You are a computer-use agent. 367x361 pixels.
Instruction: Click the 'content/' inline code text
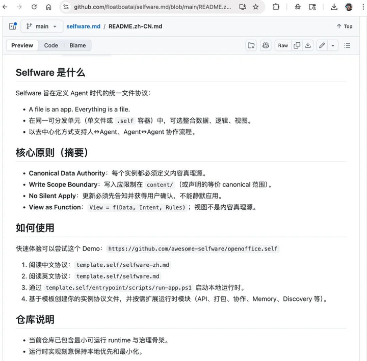160,185
